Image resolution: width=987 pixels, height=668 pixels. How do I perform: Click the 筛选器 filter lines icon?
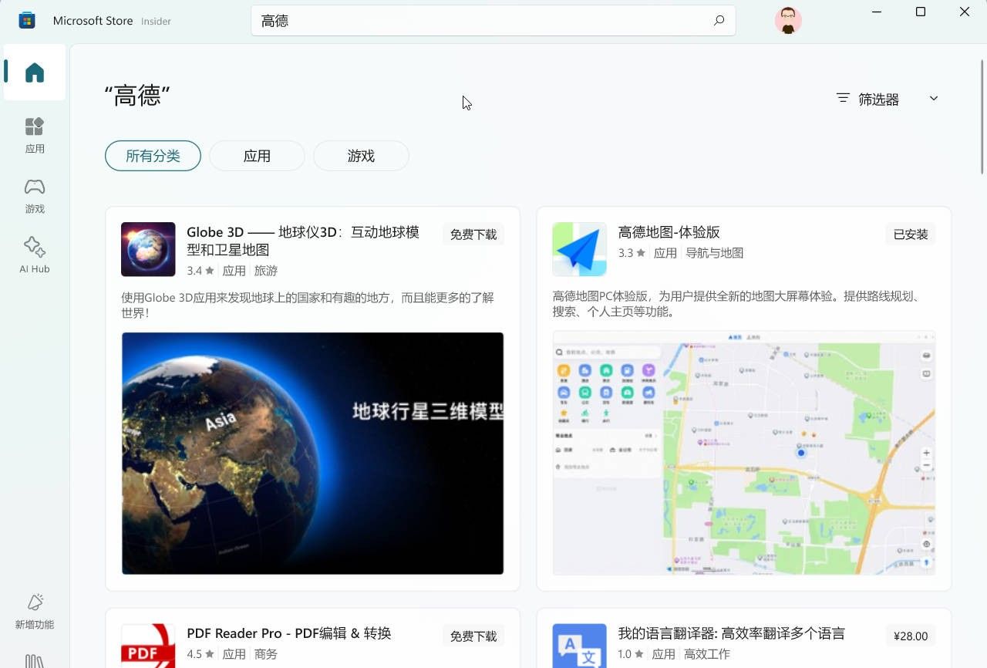(844, 99)
